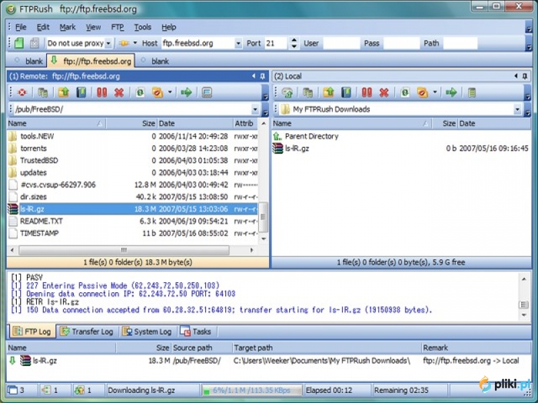
Task: Sort queue by Remark column
Action: tap(476, 348)
